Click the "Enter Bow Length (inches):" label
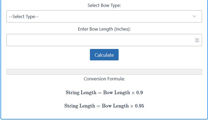 [104, 29]
